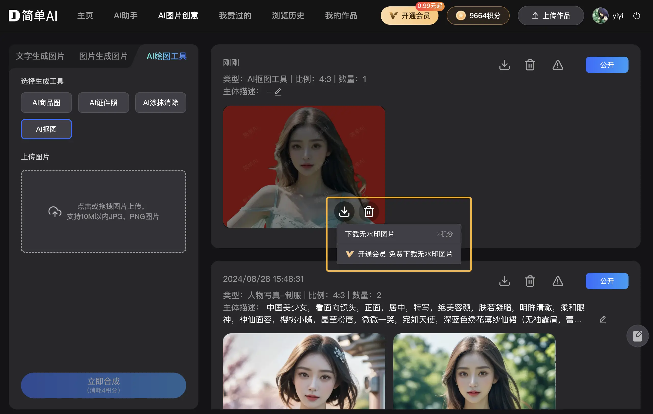653x414 pixels.
Task: Open the 主页 nav item
Action: [85, 16]
